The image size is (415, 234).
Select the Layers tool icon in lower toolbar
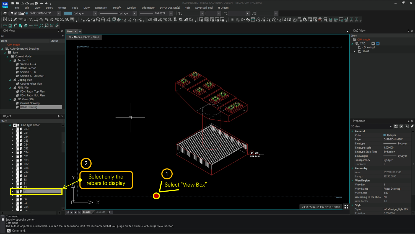tap(25, 25)
